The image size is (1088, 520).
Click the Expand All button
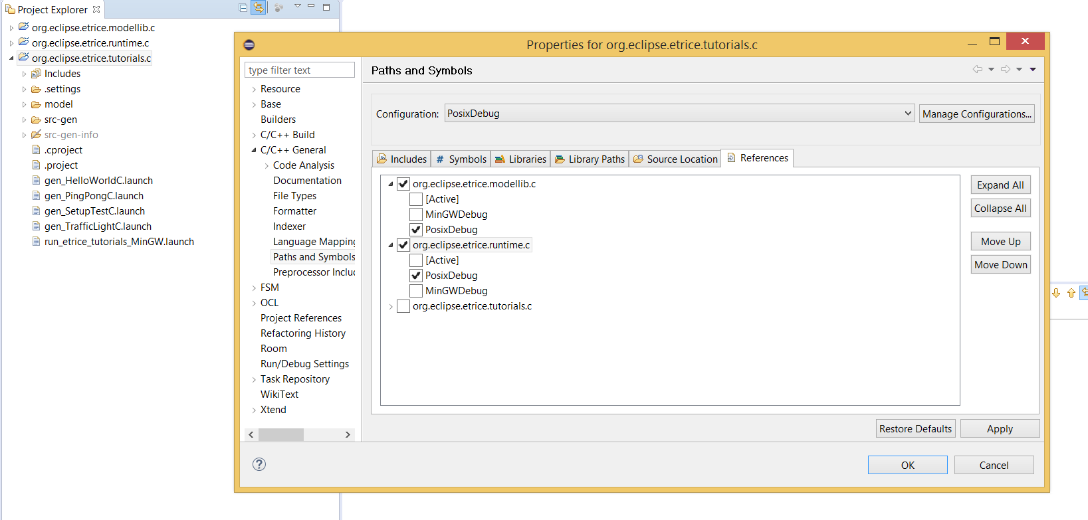click(x=1000, y=185)
